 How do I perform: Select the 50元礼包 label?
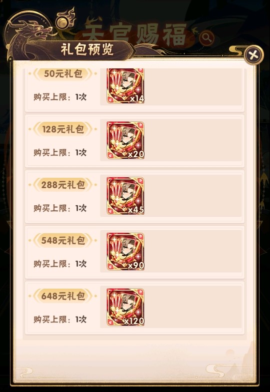coord(63,74)
